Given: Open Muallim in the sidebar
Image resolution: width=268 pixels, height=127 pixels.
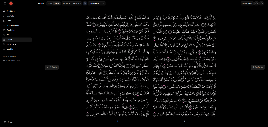Looking at the screenshot, I should (17, 49).
